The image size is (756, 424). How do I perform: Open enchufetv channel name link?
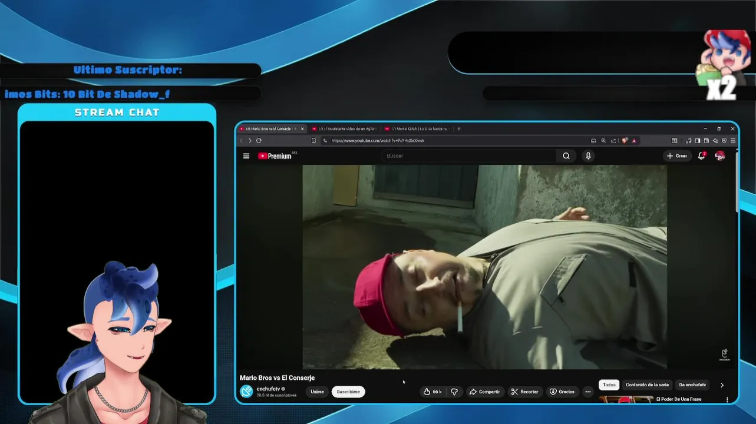click(x=268, y=389)
